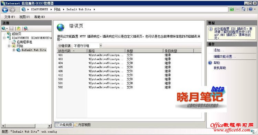Click the Default Web Site globe icon in tree
The width and height of the screenshot is (258, 135).
[19, 50]
